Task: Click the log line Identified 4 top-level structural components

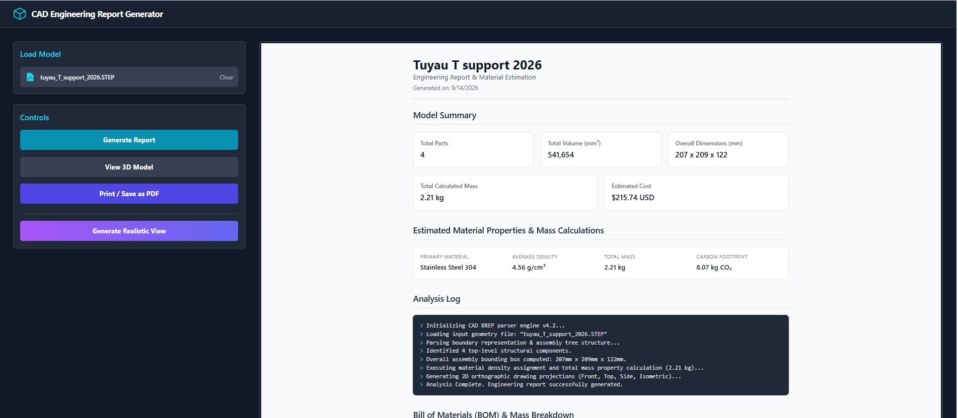Action: pyautogui.click(x=498, y=351)
